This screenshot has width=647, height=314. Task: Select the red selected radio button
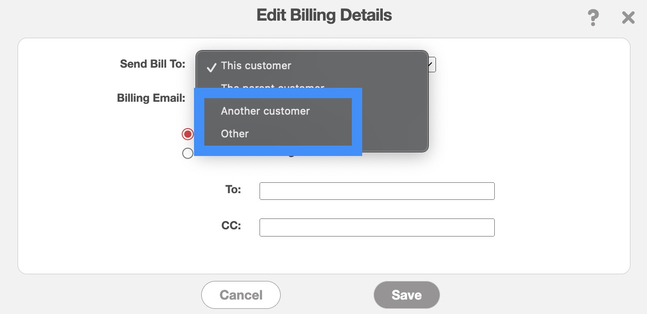click(x=188, y=134)
